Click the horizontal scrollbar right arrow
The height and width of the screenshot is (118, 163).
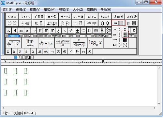point(155,108)
